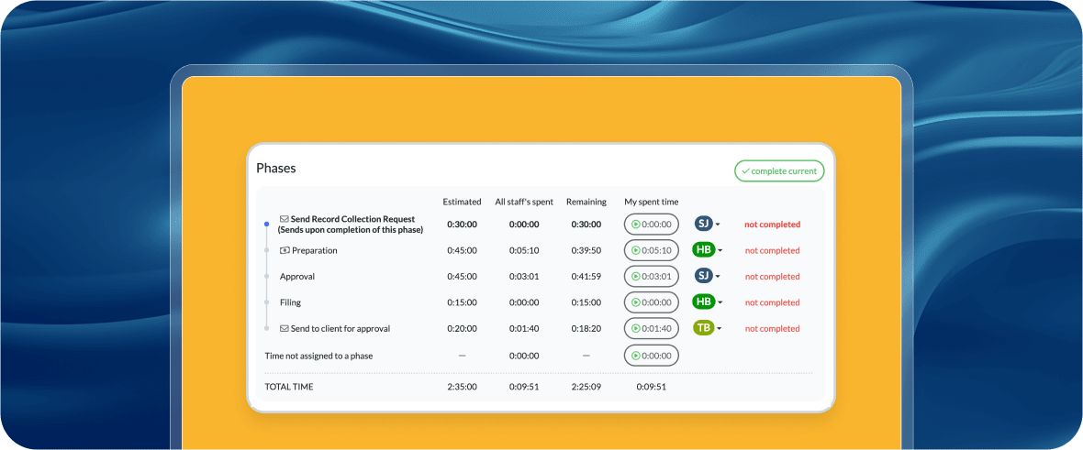The image size is (1083, 450).
Task: Select the blue current-phase timeline dot
Action: pos(266,224)
